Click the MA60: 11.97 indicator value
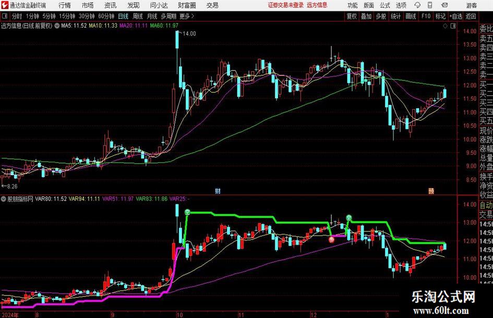The width and height of the screenshot is (493, 318). click(x=164, y=26)
